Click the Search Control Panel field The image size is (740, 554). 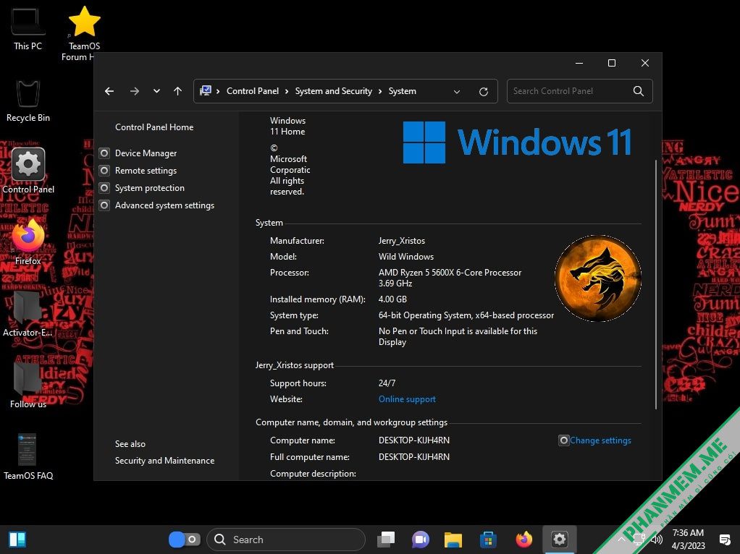point(579,91)
